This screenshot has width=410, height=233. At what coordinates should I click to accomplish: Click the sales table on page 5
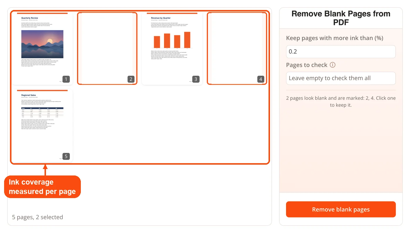(42, 113)
